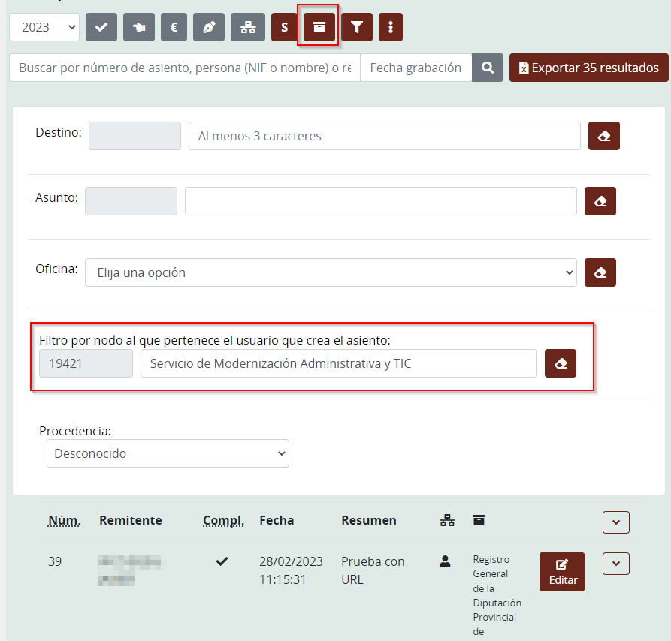
Task: Open the Oficina dropdown
Action: coord(331,272)
